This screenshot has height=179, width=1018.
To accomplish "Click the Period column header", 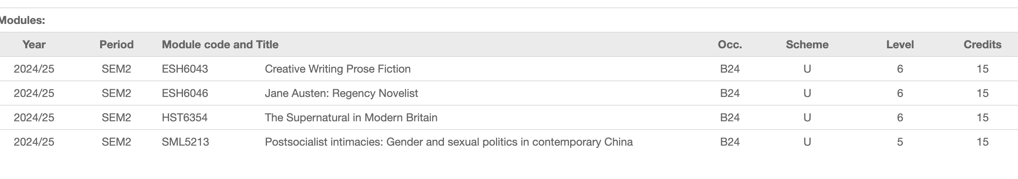I will 116,44.
